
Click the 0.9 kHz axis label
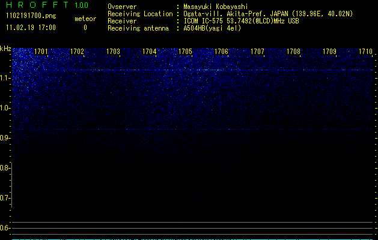click(4, 138)
